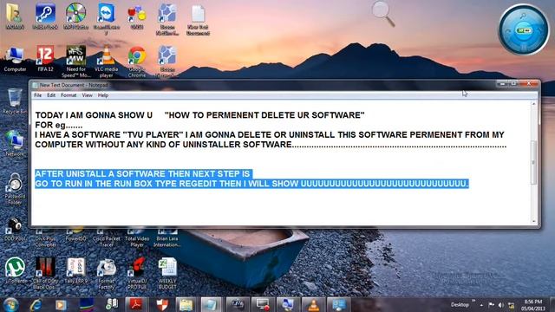Click the line starting "TODAY I AM GONNA SHOW U"
This screenshot has height=312, width=555.
click(199, 115)
